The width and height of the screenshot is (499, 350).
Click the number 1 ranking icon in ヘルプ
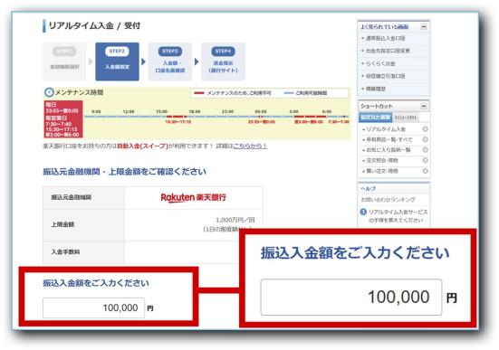point(363,212)
